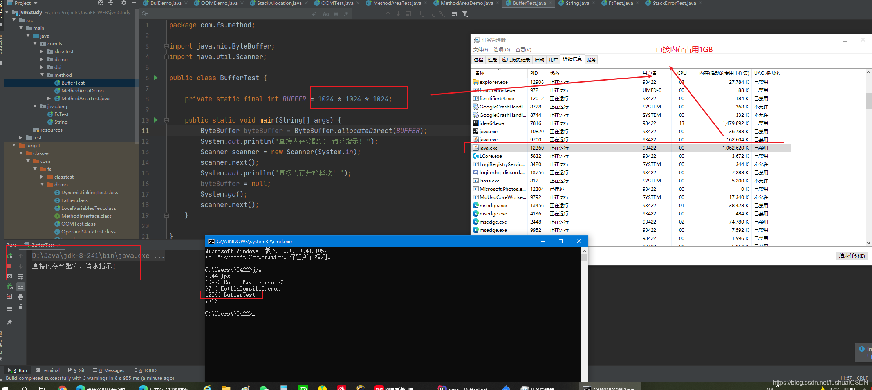Open the 6: TODO tool window

145,370
